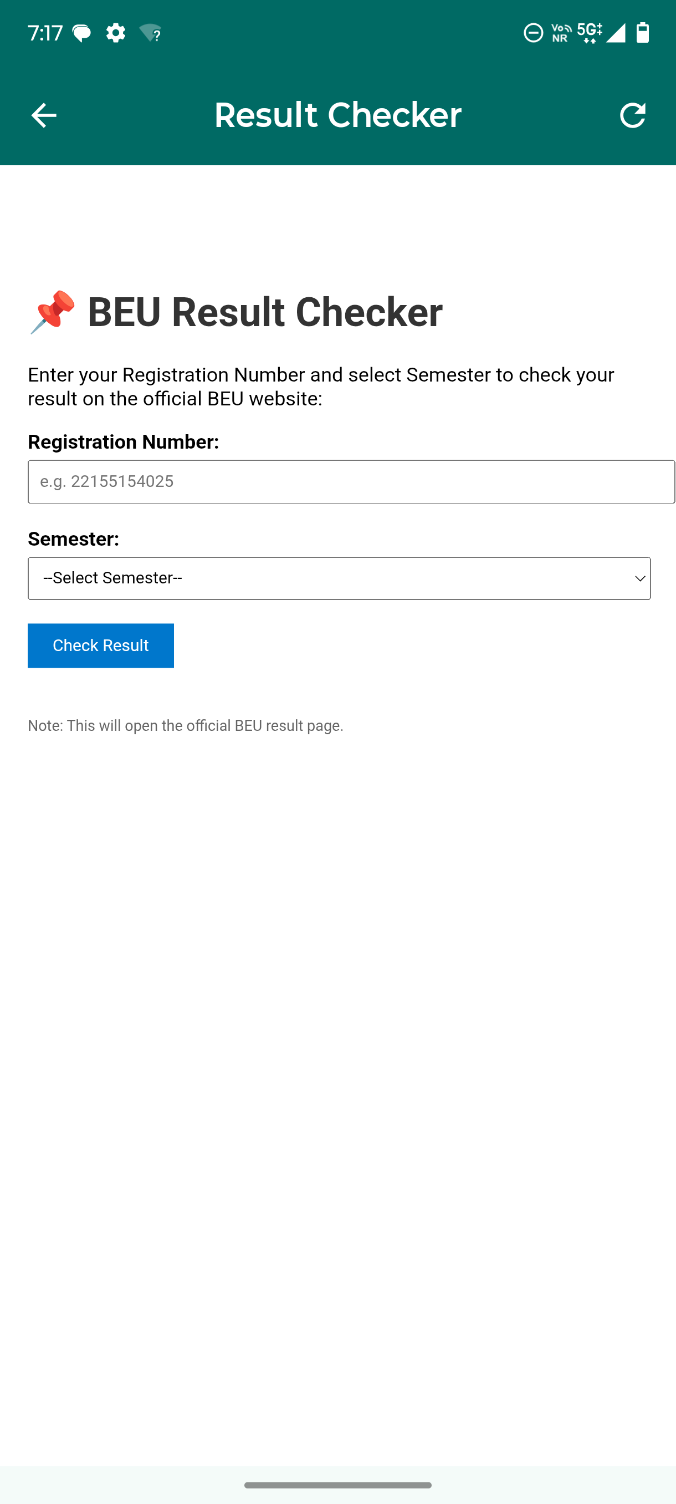This screenshot has height=1504, width=676.
Task: Click the semester dropdown chevron arrow
Action: click(x=640, y=578)
